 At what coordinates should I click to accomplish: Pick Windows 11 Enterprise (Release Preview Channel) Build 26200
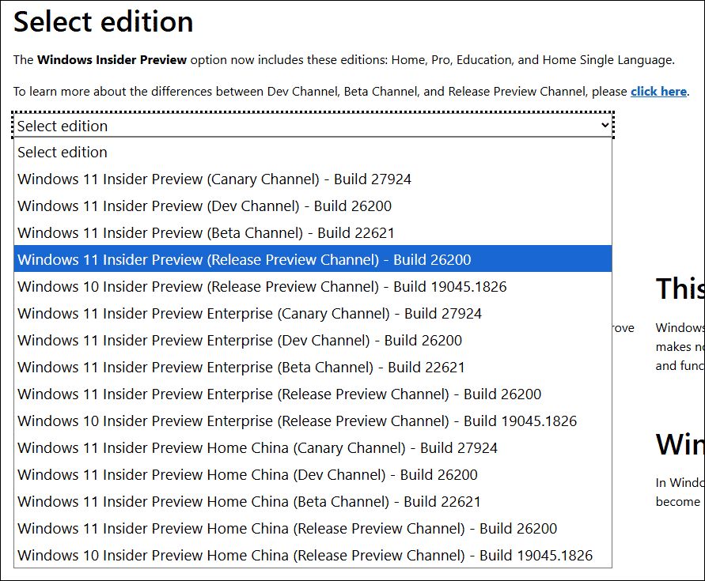coord(313,394)
